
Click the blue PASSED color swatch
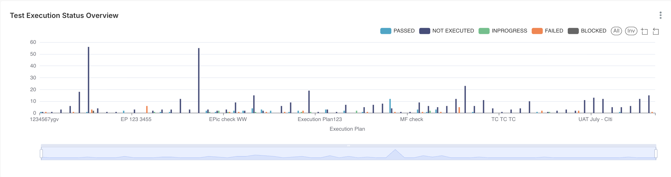pos(386,31)
